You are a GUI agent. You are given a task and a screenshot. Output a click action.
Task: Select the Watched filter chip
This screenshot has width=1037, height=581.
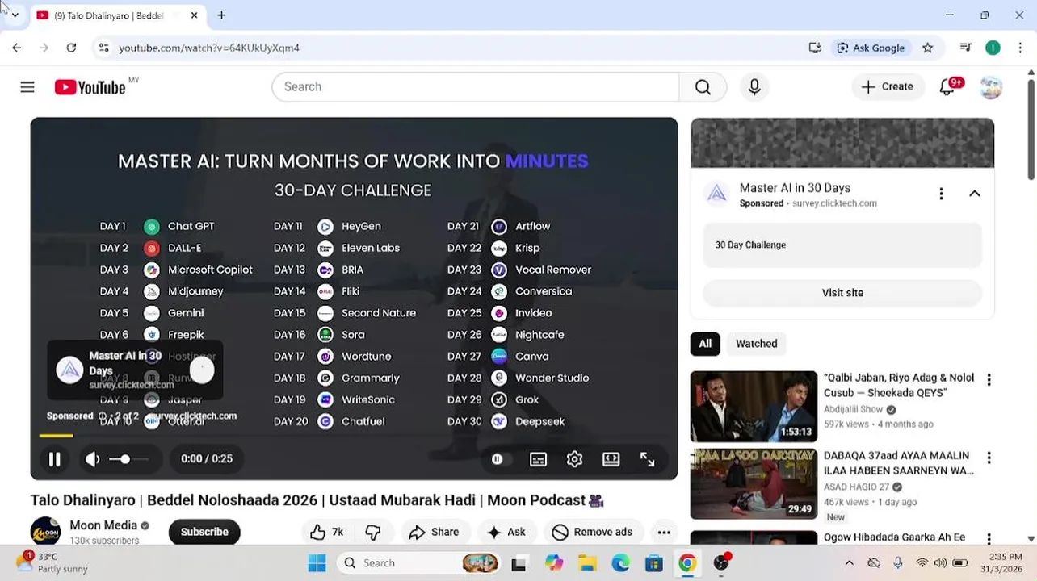click(757, 344)
